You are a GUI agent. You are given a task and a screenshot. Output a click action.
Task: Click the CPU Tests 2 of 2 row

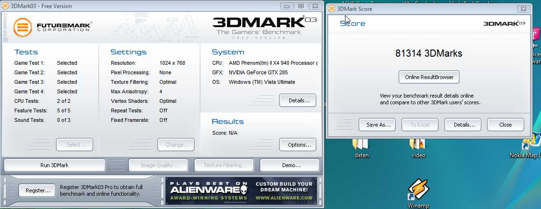(42, 101)
